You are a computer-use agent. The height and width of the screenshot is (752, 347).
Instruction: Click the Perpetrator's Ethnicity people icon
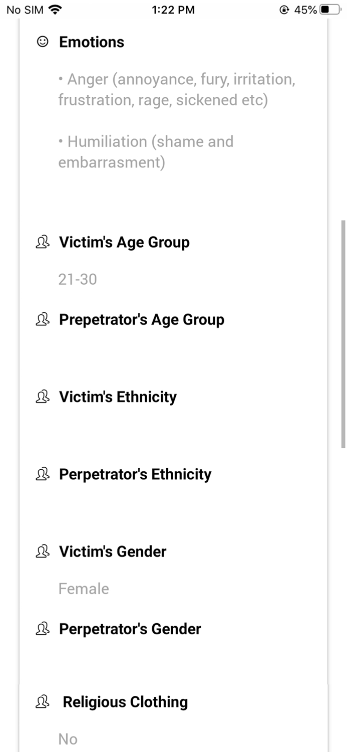pos(43,474)
